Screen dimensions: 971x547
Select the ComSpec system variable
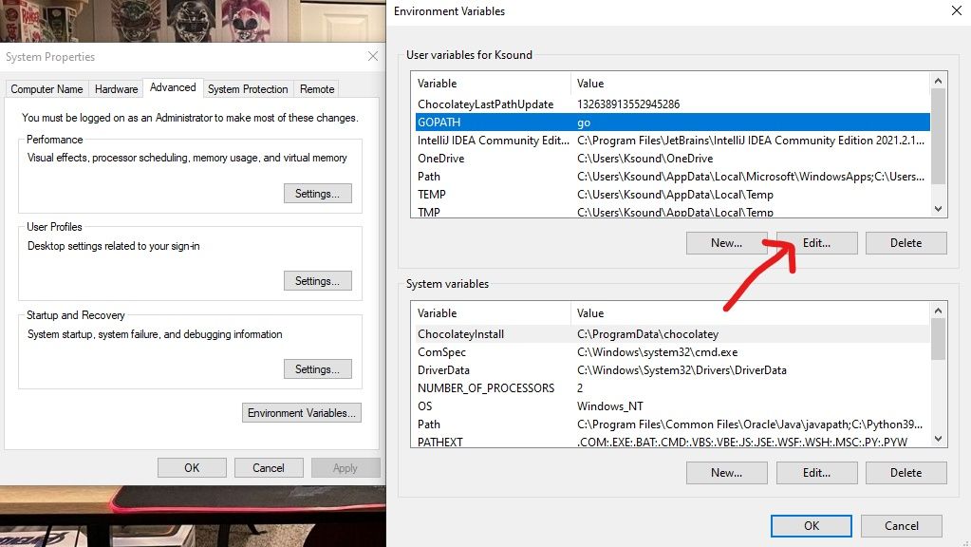point(494,352)
